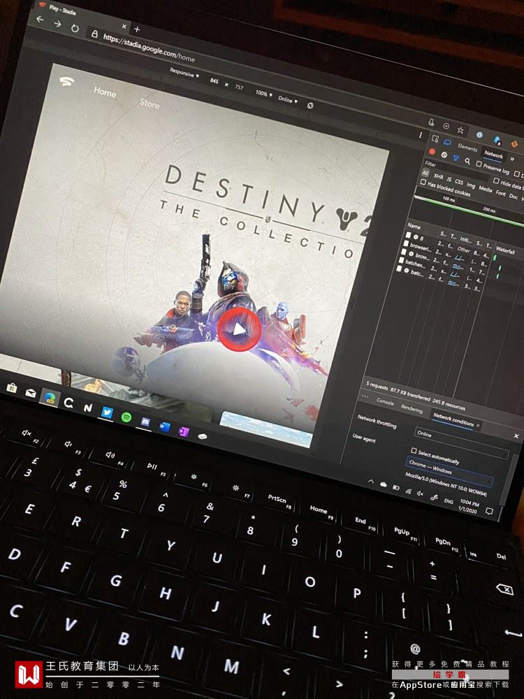This screenshot has height=699, width=524.
Task: Sort requests by Waterfall column header
Action: 505,250
